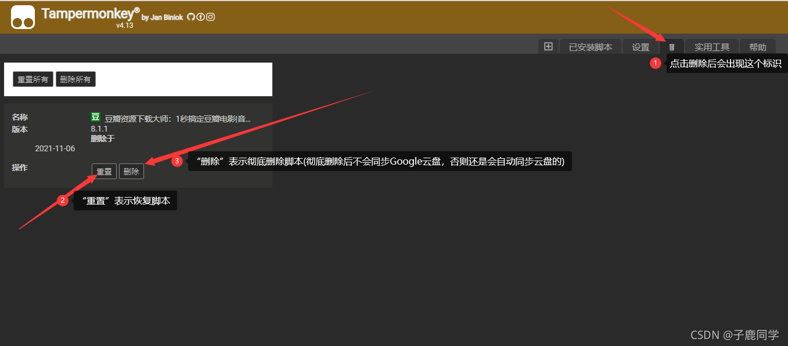The height and width of the screenshot is (346, 788).
Task: Click the green 豆 script icon
Action: coord(96,117)
